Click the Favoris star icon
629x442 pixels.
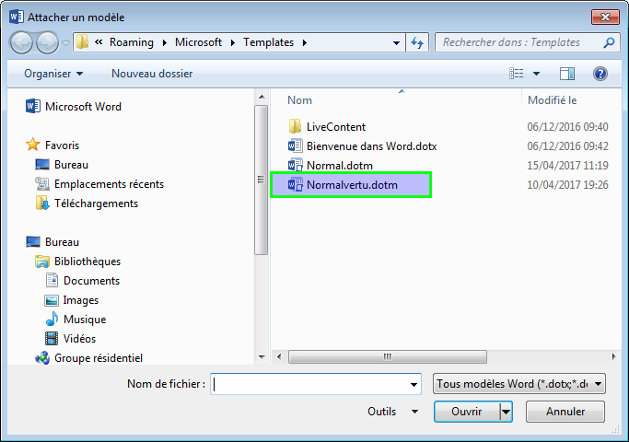[33, 145]
